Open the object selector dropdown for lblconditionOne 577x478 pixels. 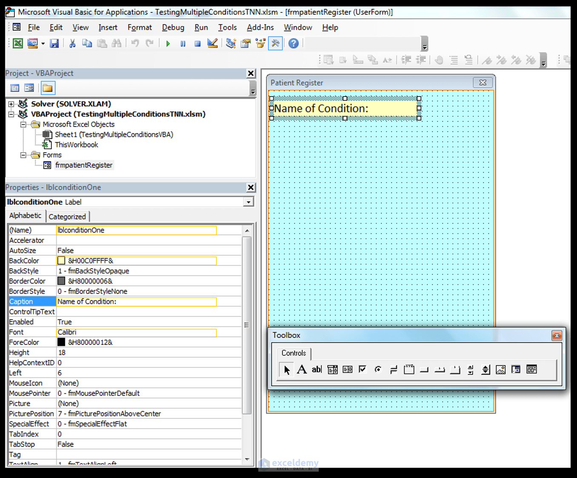249,202
